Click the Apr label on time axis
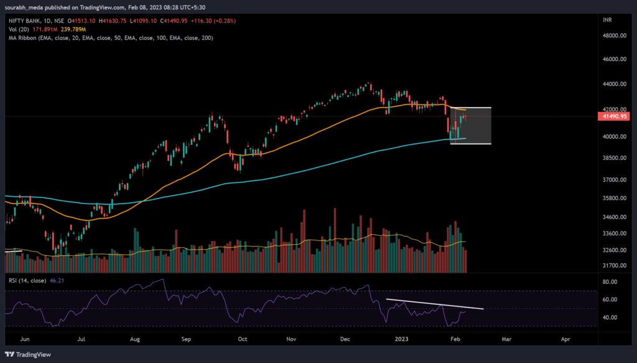 point(565,339)
